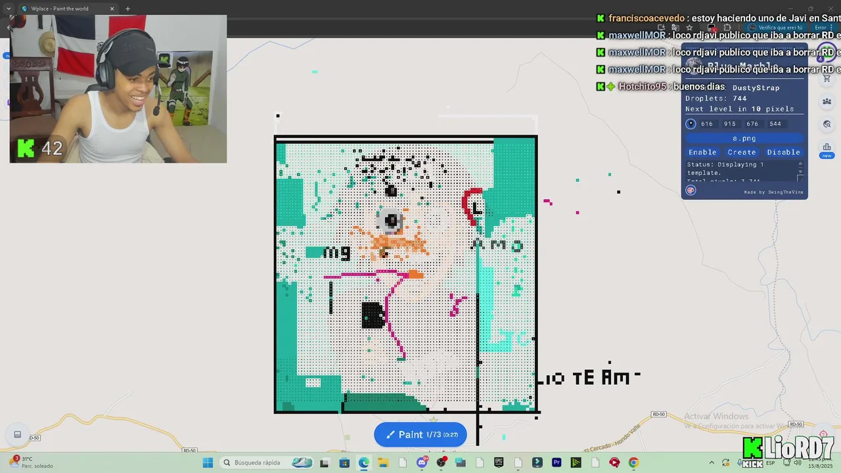Open Discord from the taskbar
The image size is (841, 473).
422,462
